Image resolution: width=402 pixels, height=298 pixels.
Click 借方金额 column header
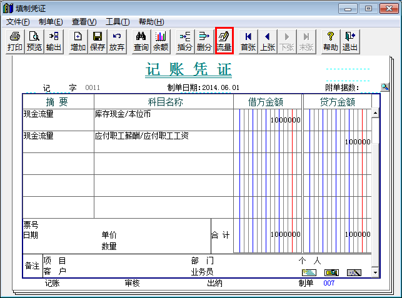point(268,102)
